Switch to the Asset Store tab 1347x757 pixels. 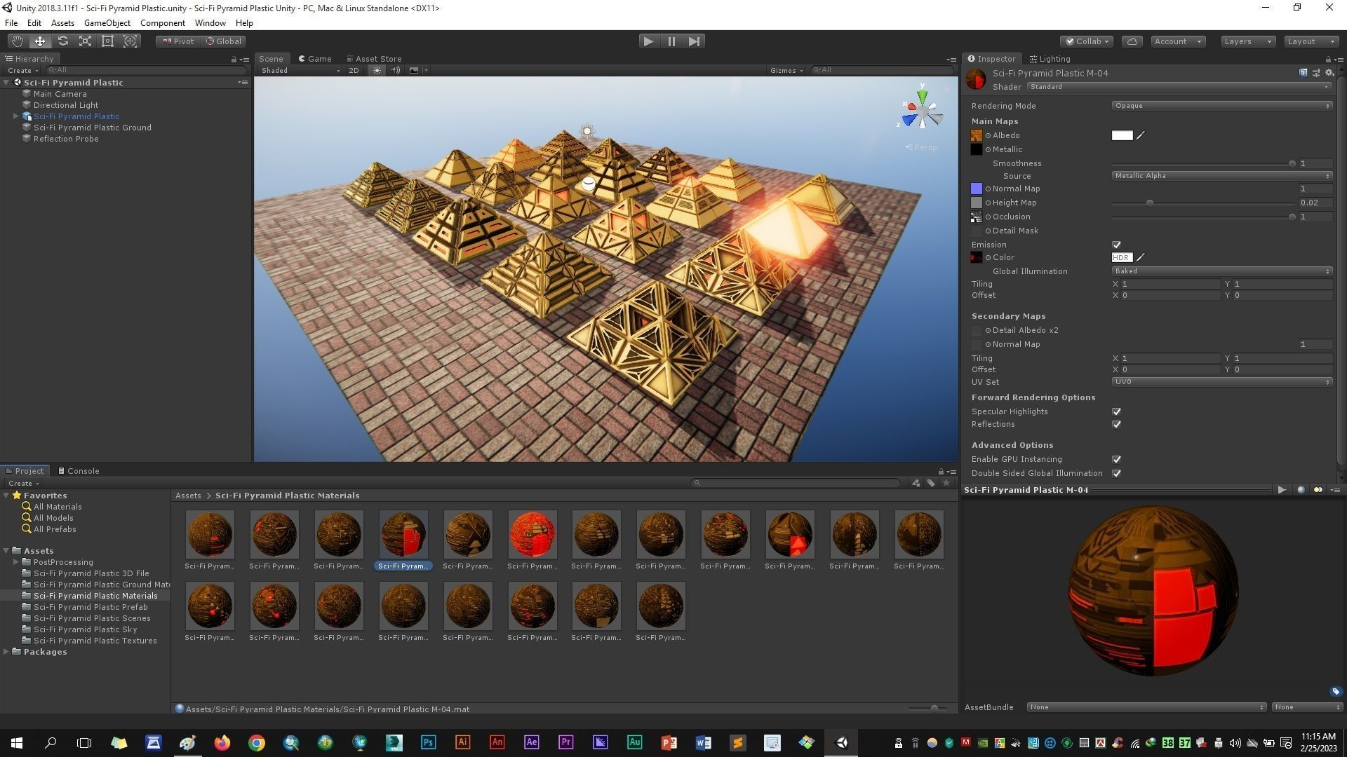point(373,59)
